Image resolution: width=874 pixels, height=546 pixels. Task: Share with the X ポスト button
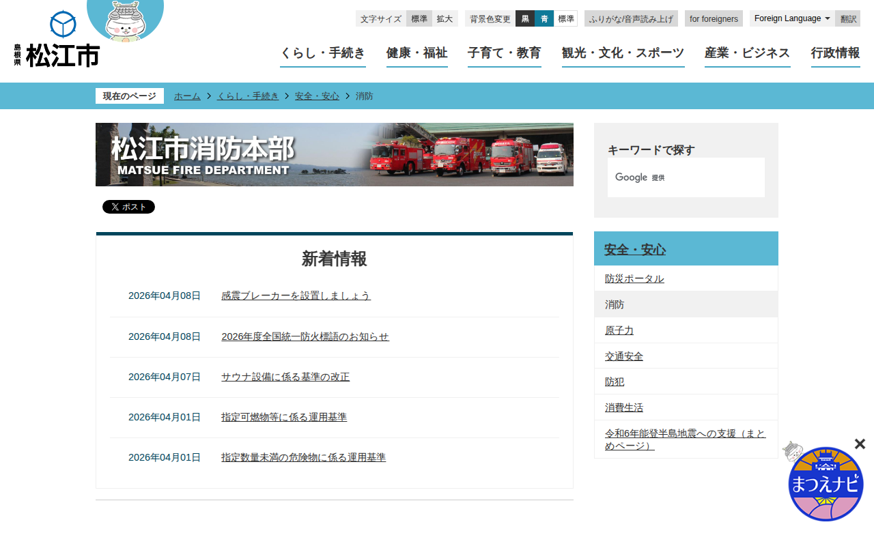(x=128, y=207)
